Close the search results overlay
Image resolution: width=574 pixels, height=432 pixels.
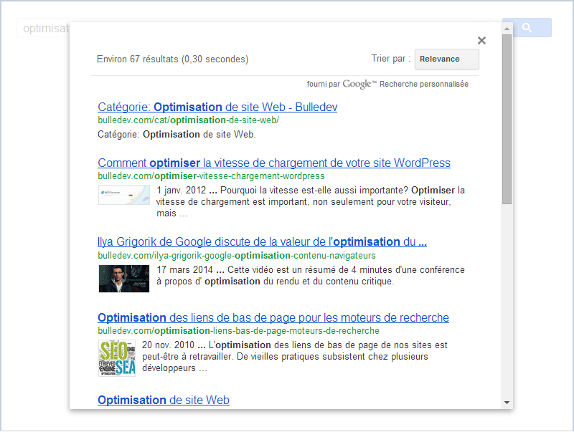tap(481, 41)
